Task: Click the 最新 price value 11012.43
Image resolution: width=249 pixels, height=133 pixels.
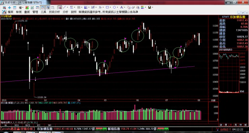Action: pyautogui.click(x=242, y=20)
